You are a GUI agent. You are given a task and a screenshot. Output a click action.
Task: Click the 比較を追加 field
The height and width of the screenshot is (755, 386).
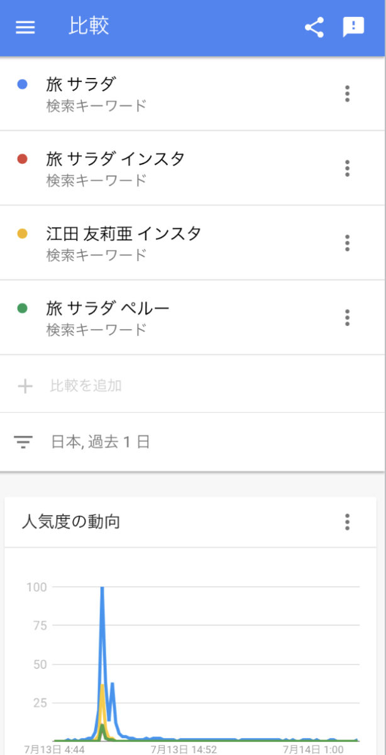[86, 386]
